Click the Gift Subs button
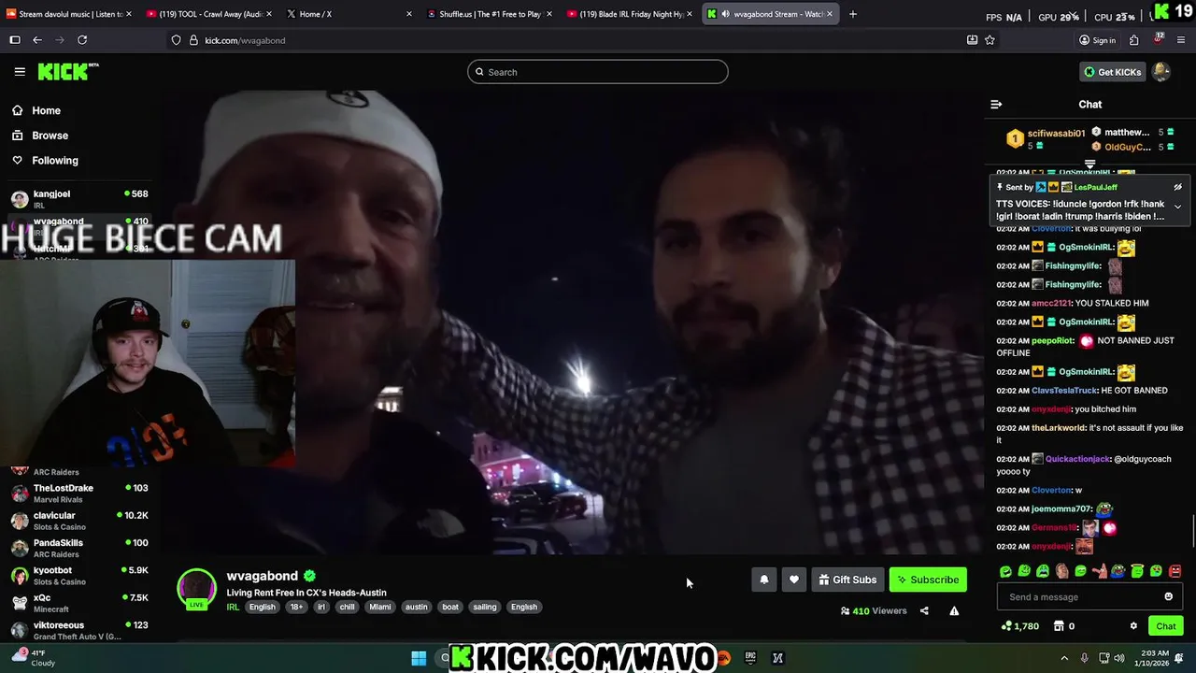The width and height of the screenshot is (1196, 673). tap(847, 580)
